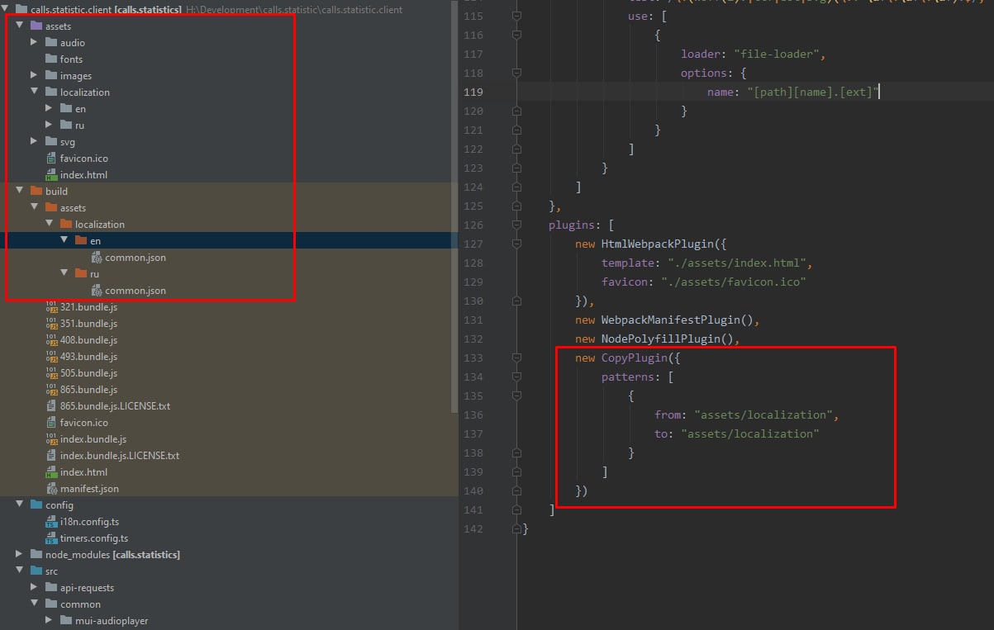Click the common folder icon under src

(51, 604)
